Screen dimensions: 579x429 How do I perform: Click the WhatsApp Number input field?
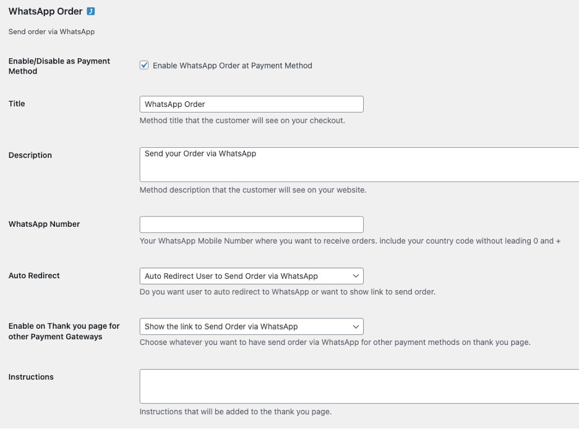tap(252, 224)
